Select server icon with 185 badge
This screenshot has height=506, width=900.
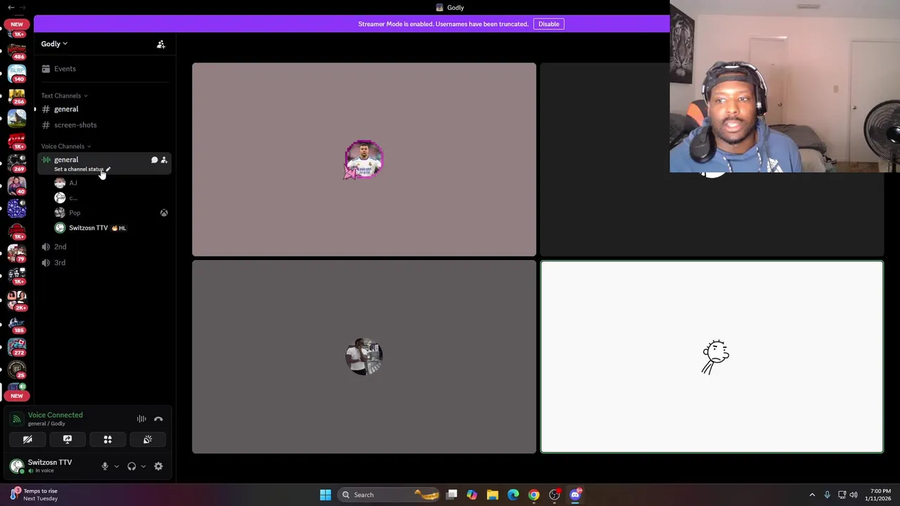click(x=17, y=325)
